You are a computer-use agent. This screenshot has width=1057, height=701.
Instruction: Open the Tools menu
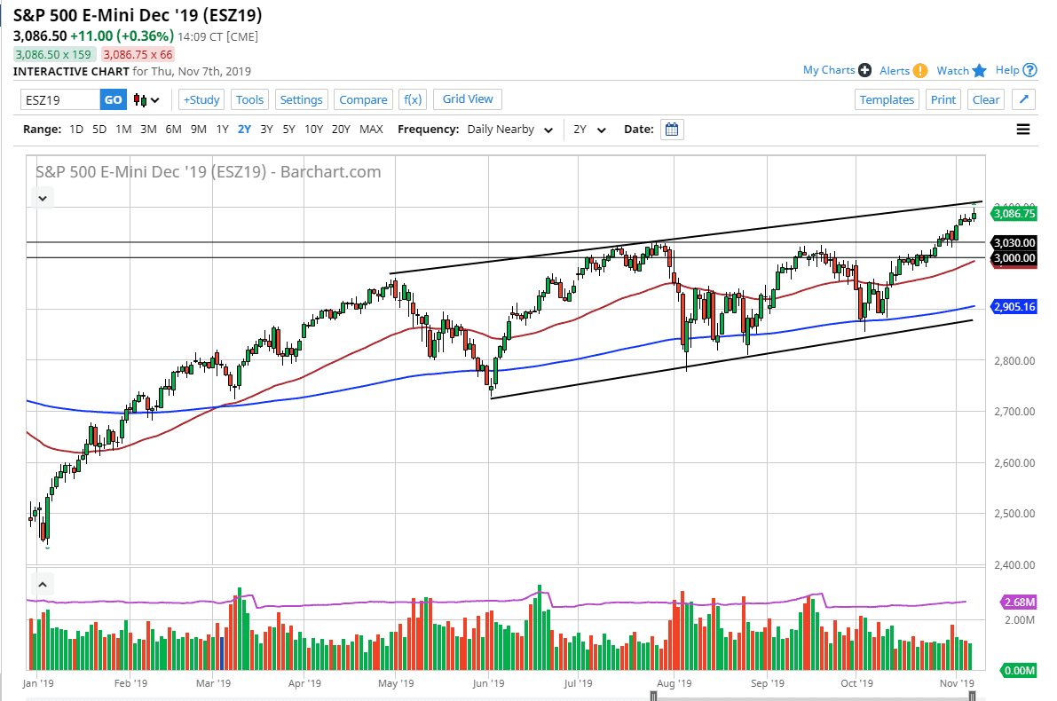click(249, 99)
